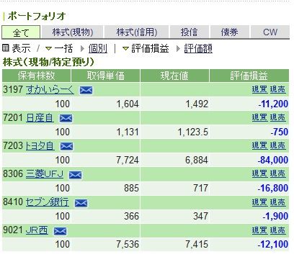Open the mail alert icon for トヨタ自
Screen dimensions: 294x262
click(66, 146)
